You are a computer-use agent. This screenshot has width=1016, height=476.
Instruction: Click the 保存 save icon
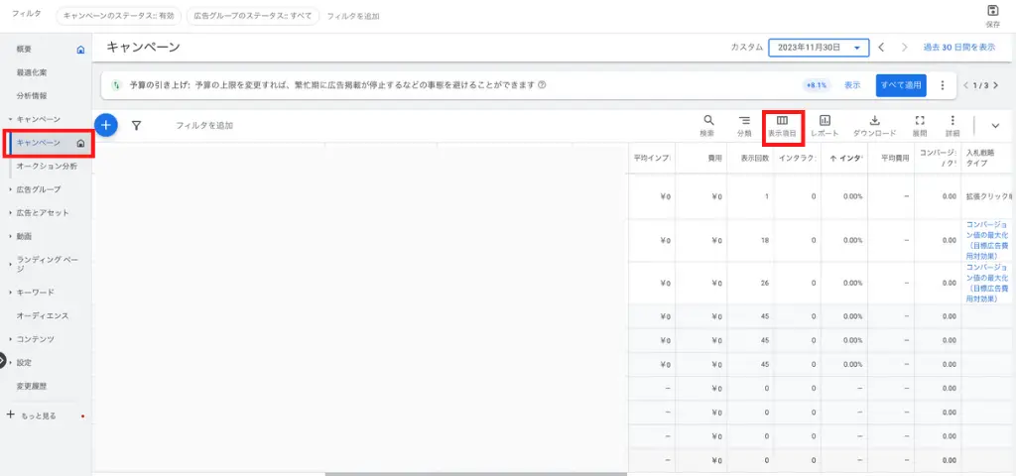992,15
